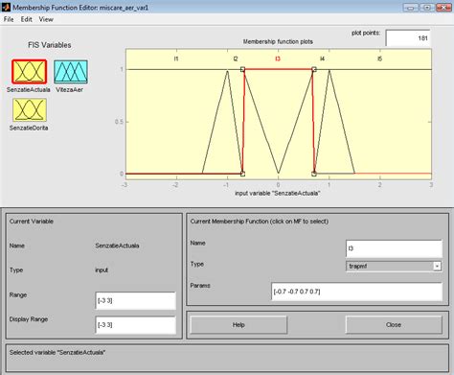Select membership function label l3
The height and width of the screenshot is (375, 454).
(x=278, y=59)
